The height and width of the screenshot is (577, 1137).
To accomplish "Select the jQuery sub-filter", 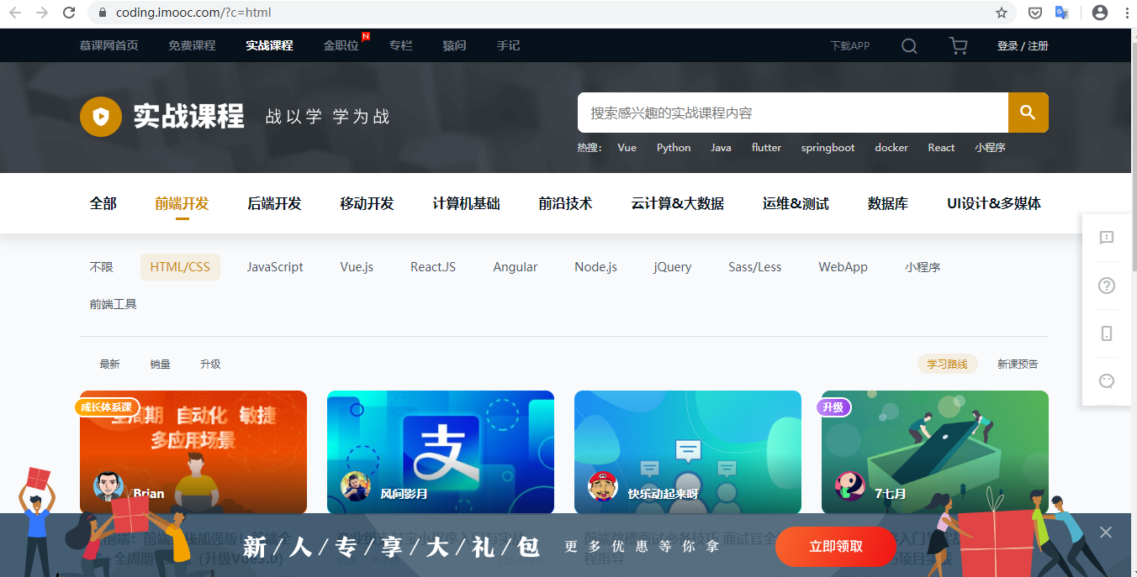I will (673, 267).
